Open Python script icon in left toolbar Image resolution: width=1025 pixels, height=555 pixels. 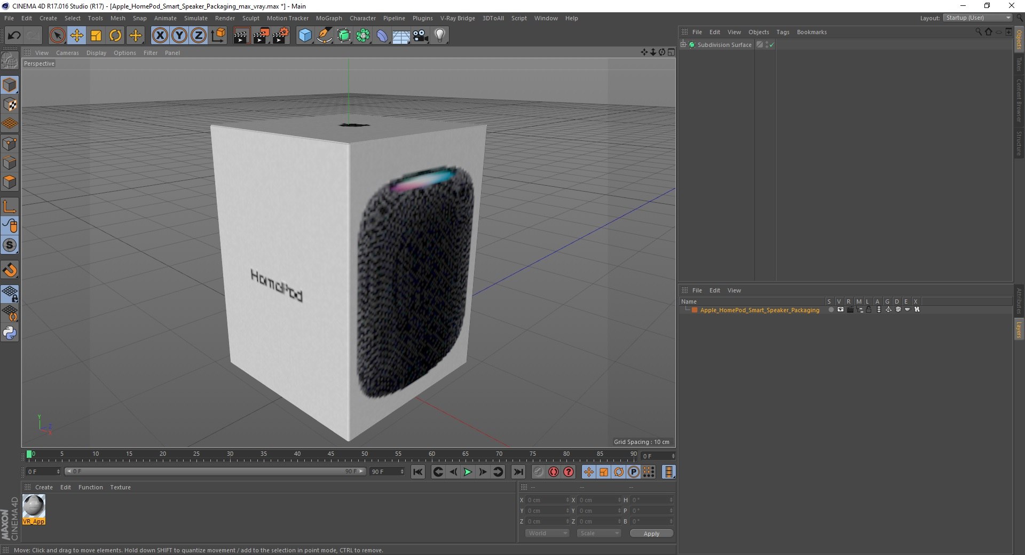10,333
